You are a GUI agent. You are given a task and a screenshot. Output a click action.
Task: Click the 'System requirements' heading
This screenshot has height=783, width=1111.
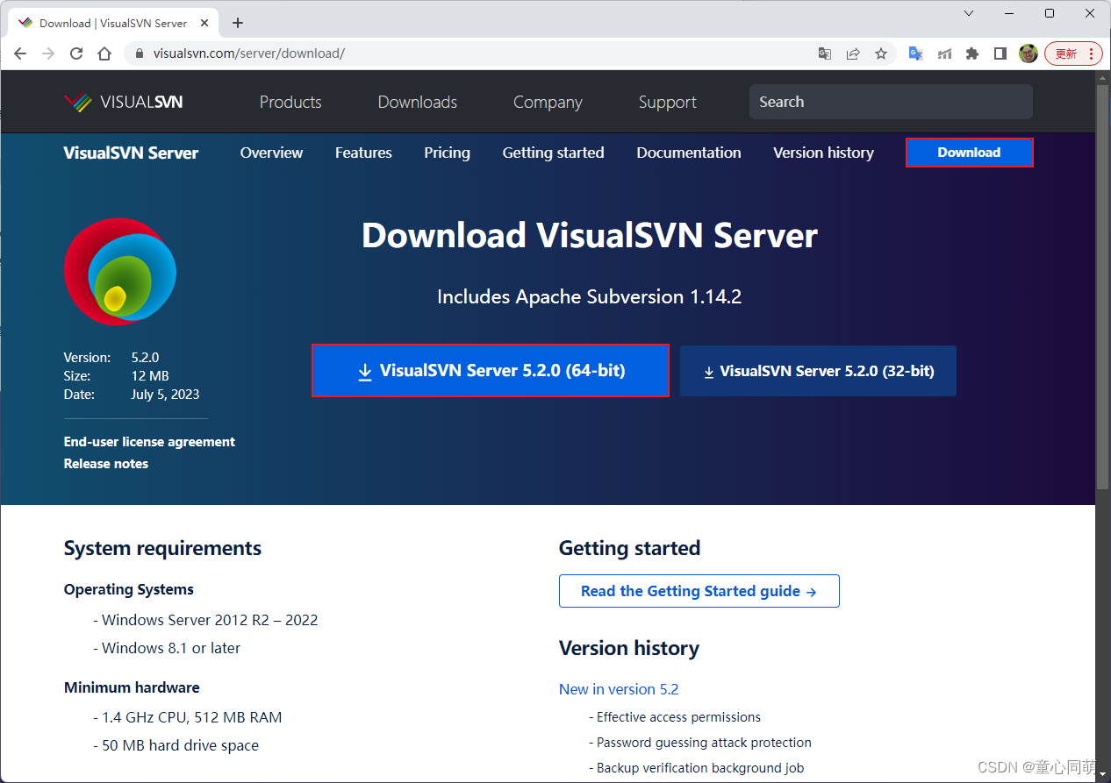162,549
